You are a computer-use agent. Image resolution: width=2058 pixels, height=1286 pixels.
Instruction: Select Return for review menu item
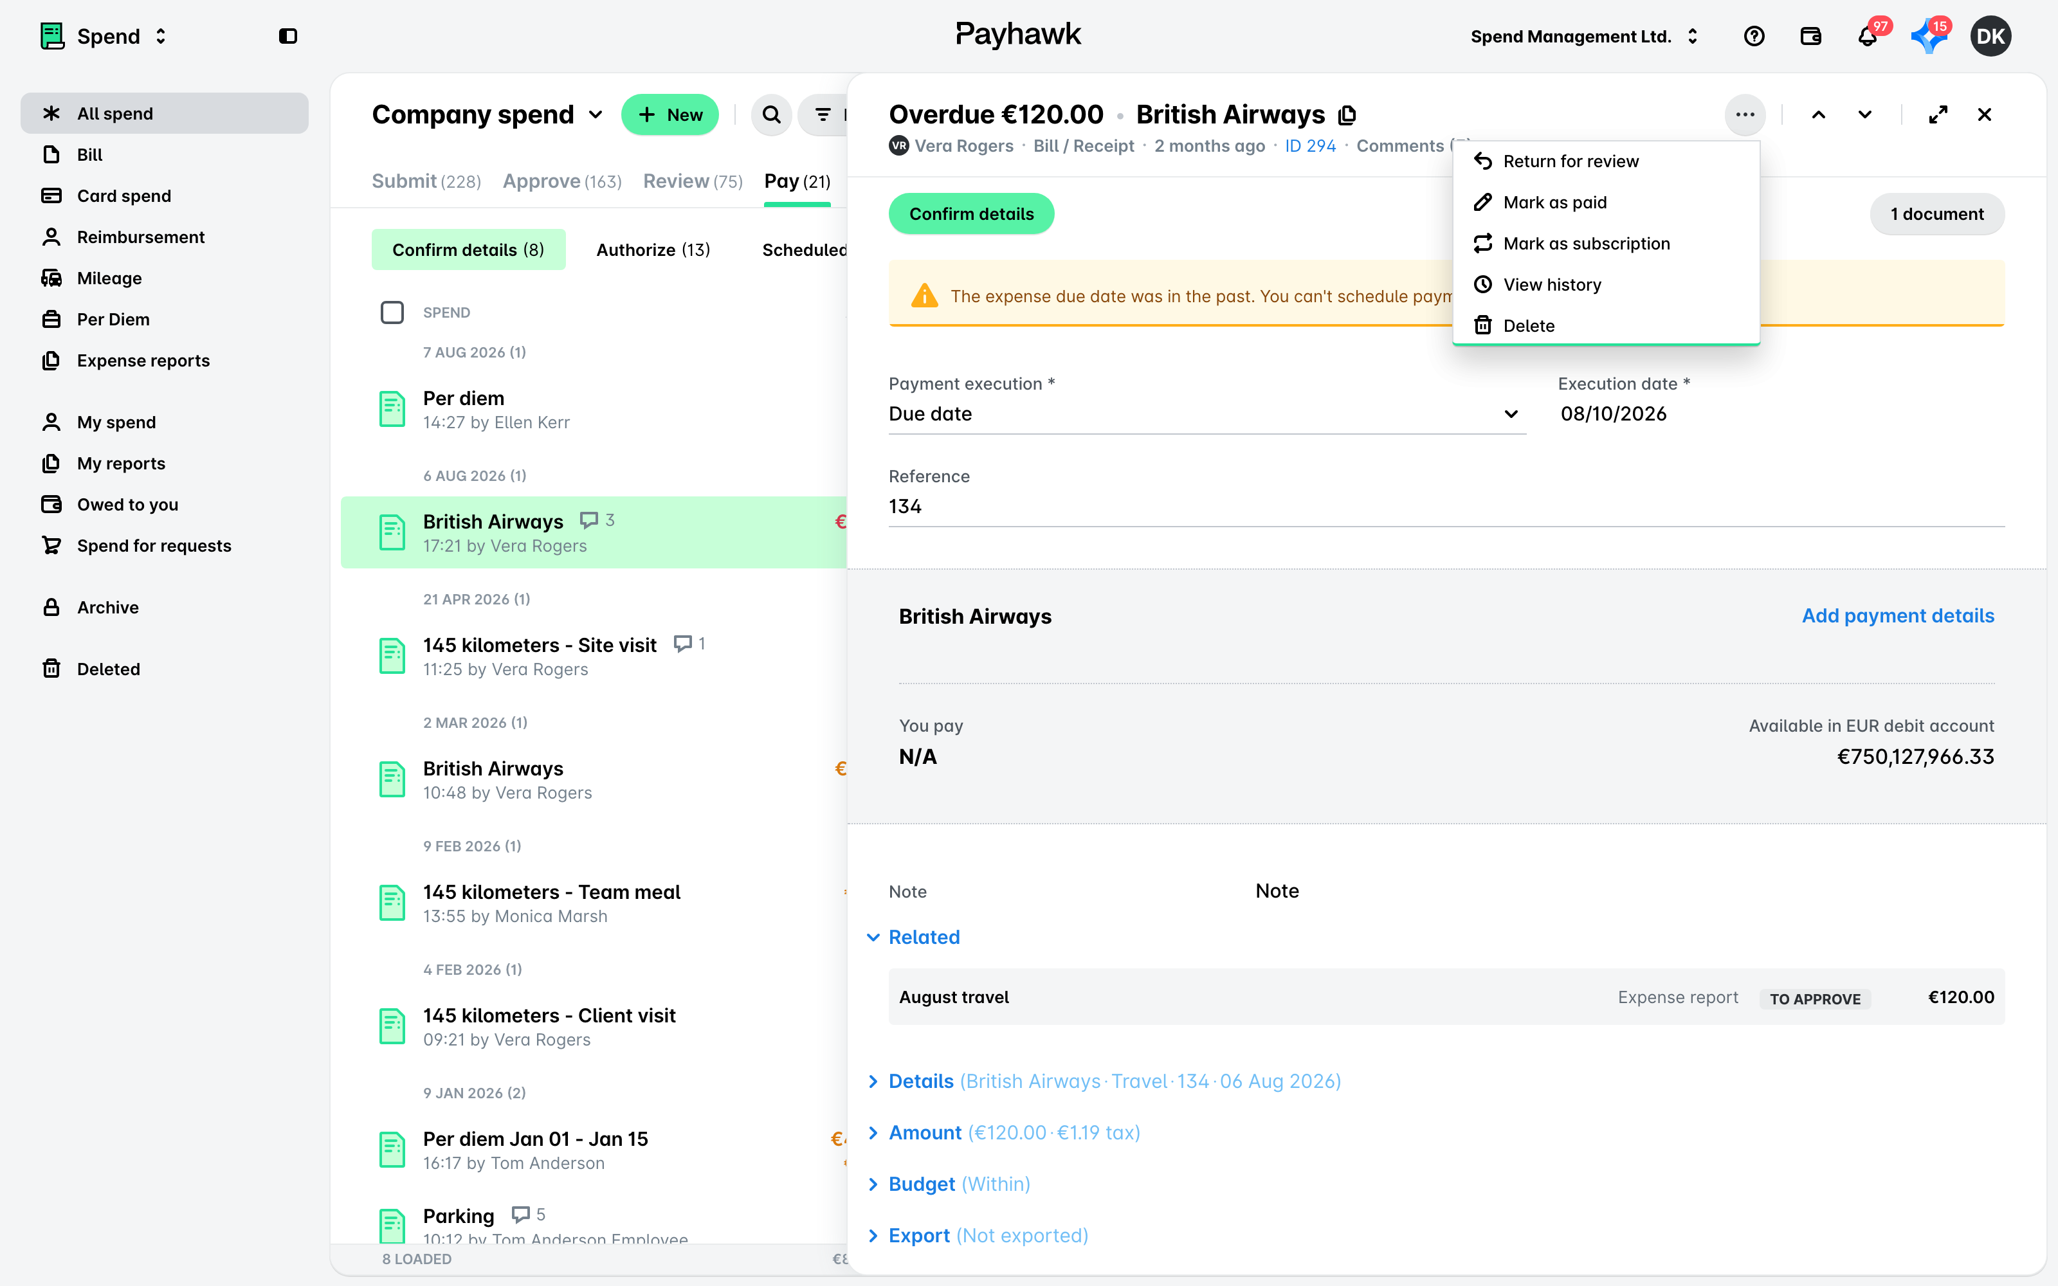coord(1606,161)
